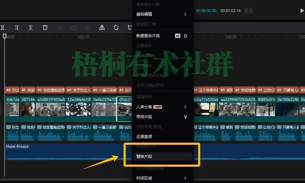Viewport: 305px width, 183px height.
Task: Click the current timecode 00:00:00:00
Action: (206, 11)
